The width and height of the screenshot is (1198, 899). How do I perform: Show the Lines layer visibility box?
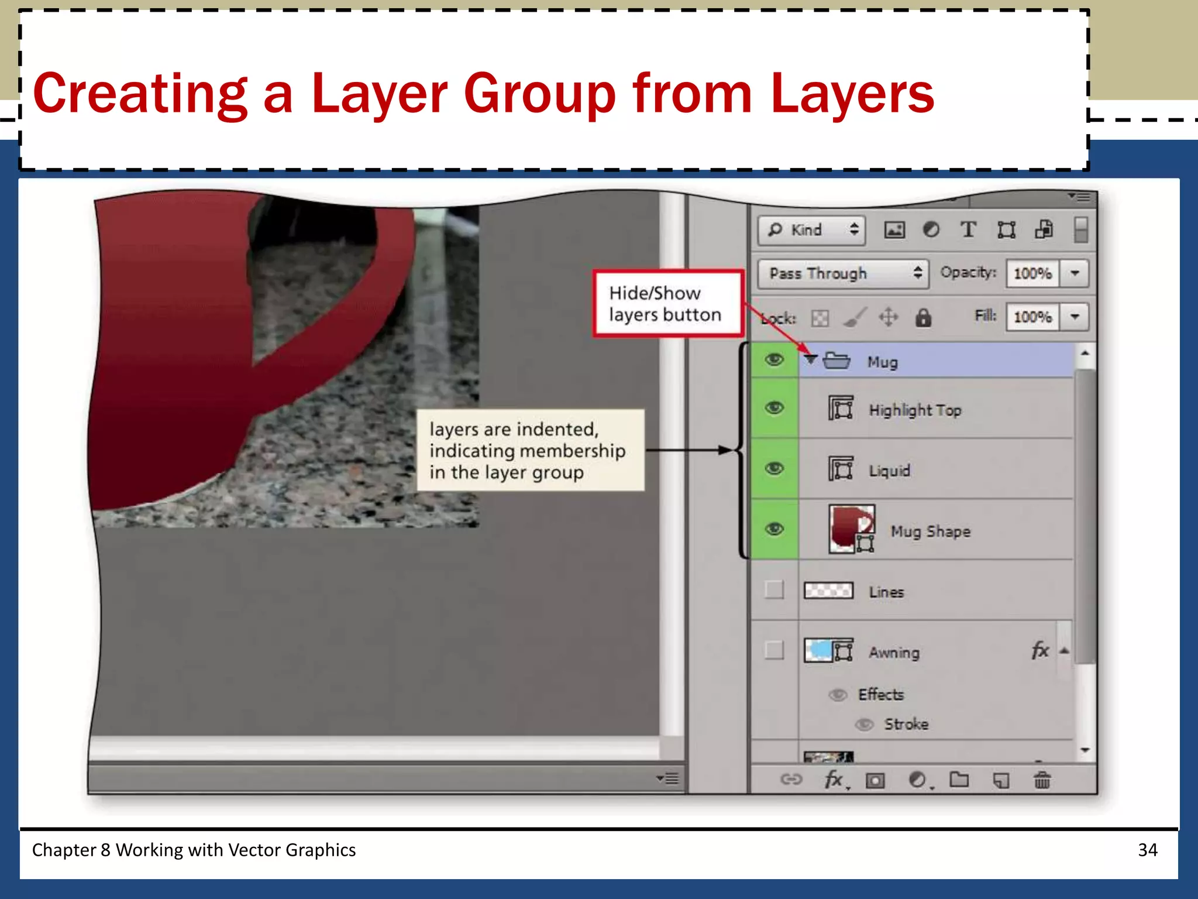click(774, 589)
